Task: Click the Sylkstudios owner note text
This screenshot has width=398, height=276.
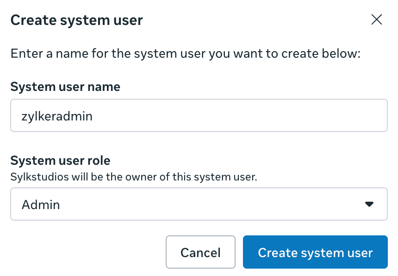Action: coord(133,177)
